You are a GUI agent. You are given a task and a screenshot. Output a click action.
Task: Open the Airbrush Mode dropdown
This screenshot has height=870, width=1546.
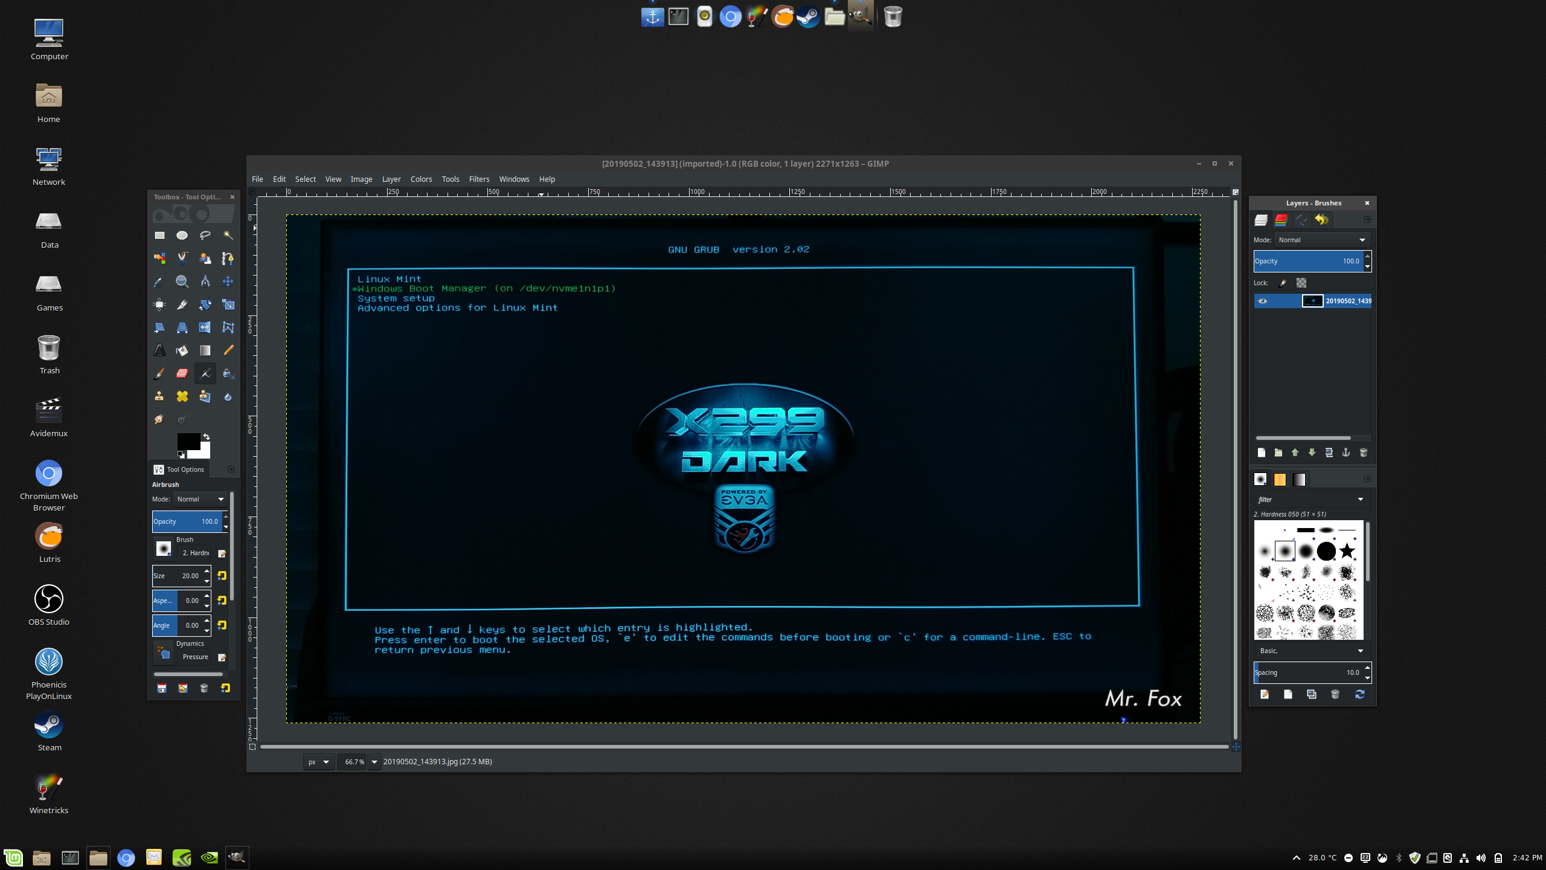200,499
